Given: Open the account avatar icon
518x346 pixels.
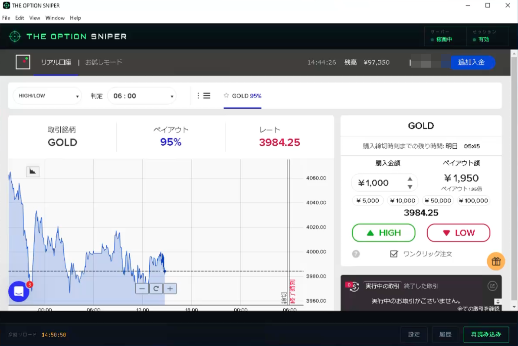Looking at the screenshot, I should [23, 62].
